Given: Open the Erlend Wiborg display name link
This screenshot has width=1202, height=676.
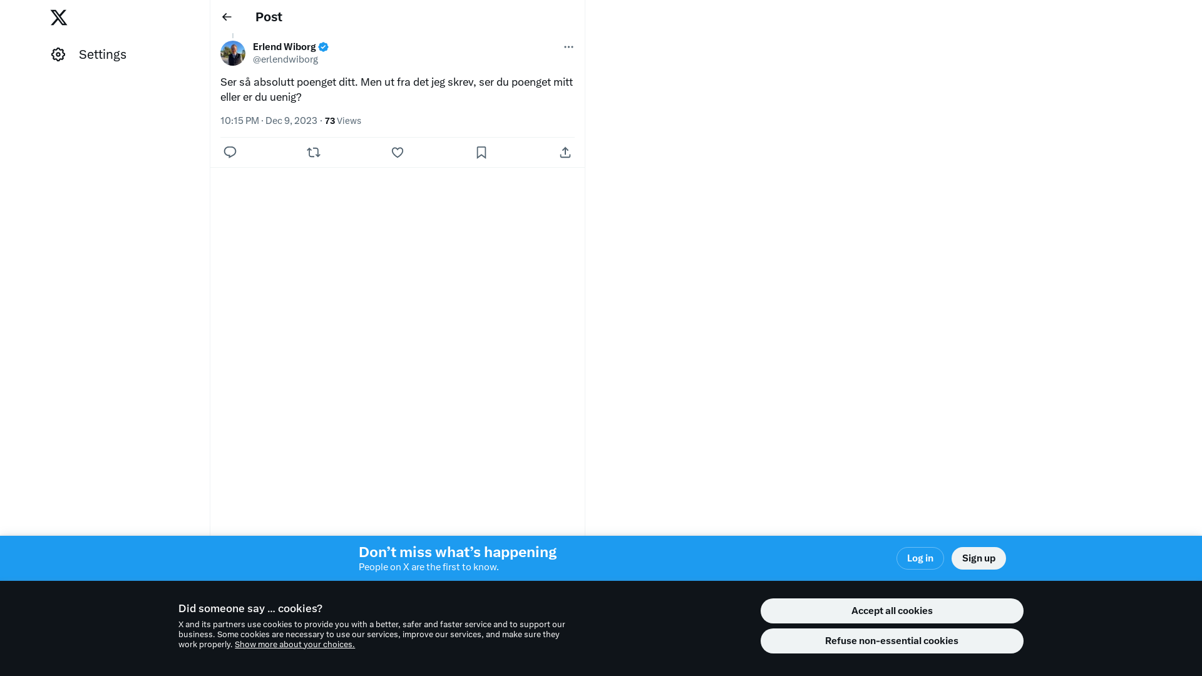Looking at the screenshot, I should [284, 47].
